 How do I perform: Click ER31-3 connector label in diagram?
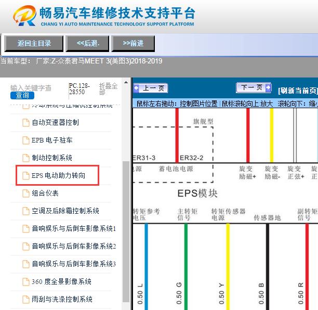[x=144, y=158]
